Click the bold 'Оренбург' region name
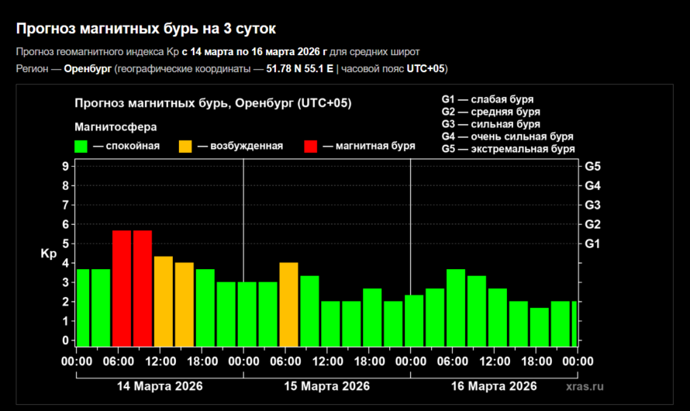This screenshot has height=411, width=690. pos(88,69)
